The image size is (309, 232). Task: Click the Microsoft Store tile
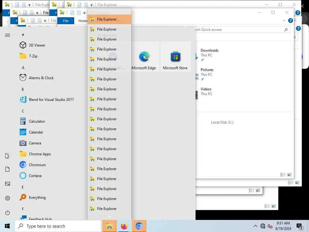pos(175,56)
